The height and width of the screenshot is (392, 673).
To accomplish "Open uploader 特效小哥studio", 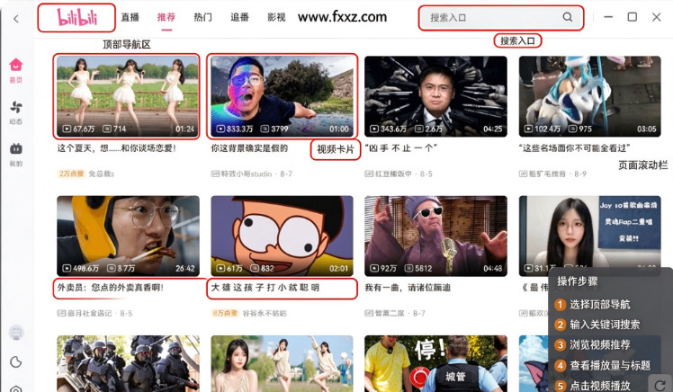I will point(247,174).
